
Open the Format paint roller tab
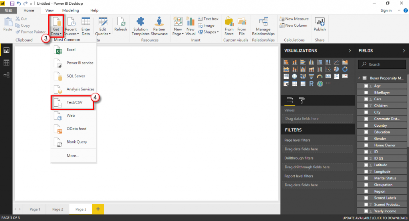pyautogui.click(x=302, y=100)
